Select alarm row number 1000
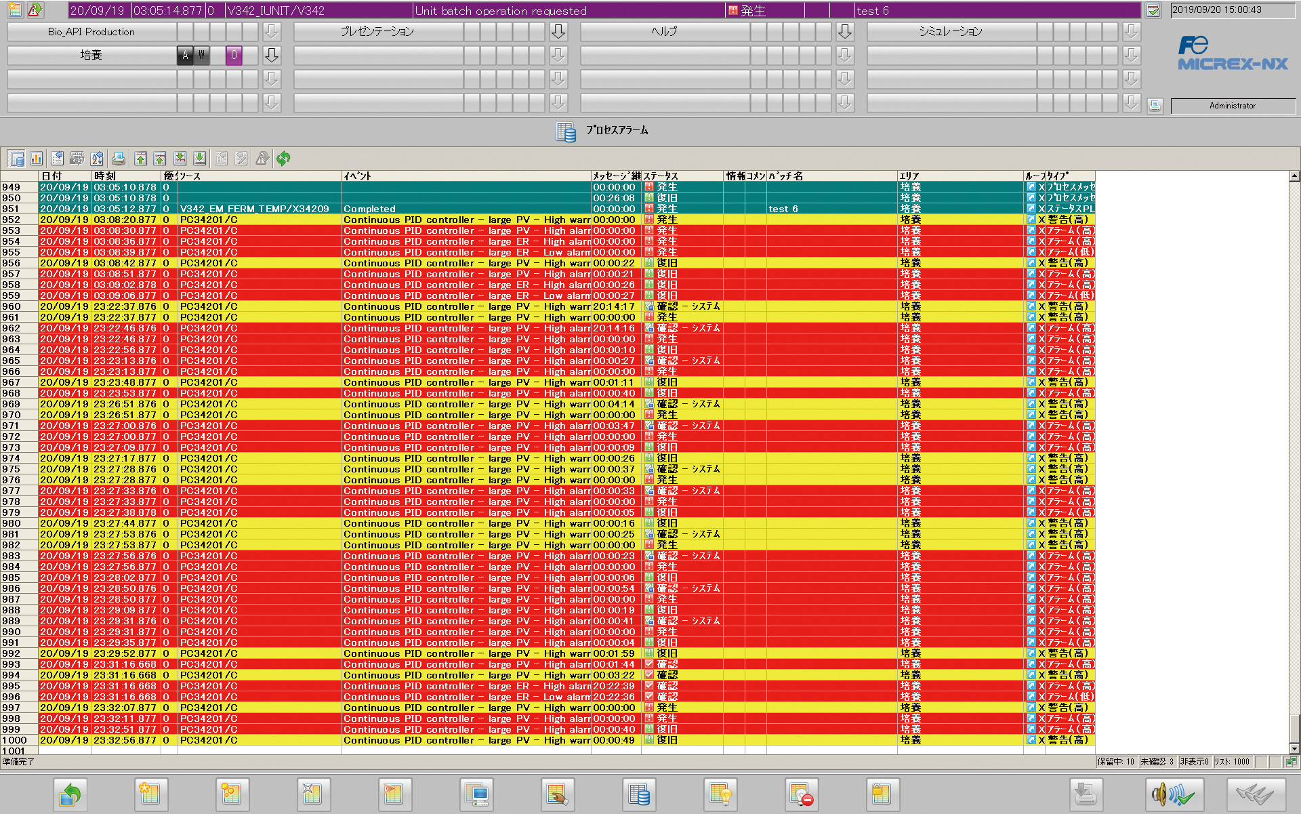 [548, 740]
